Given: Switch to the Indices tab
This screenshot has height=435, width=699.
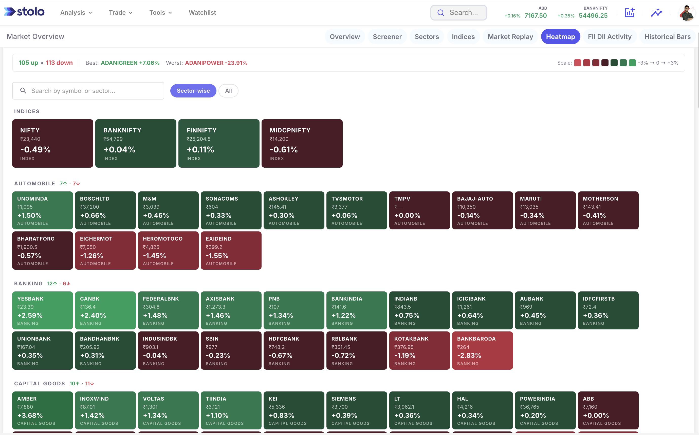Looking at the screenshot, I should [x=463, y=36].
